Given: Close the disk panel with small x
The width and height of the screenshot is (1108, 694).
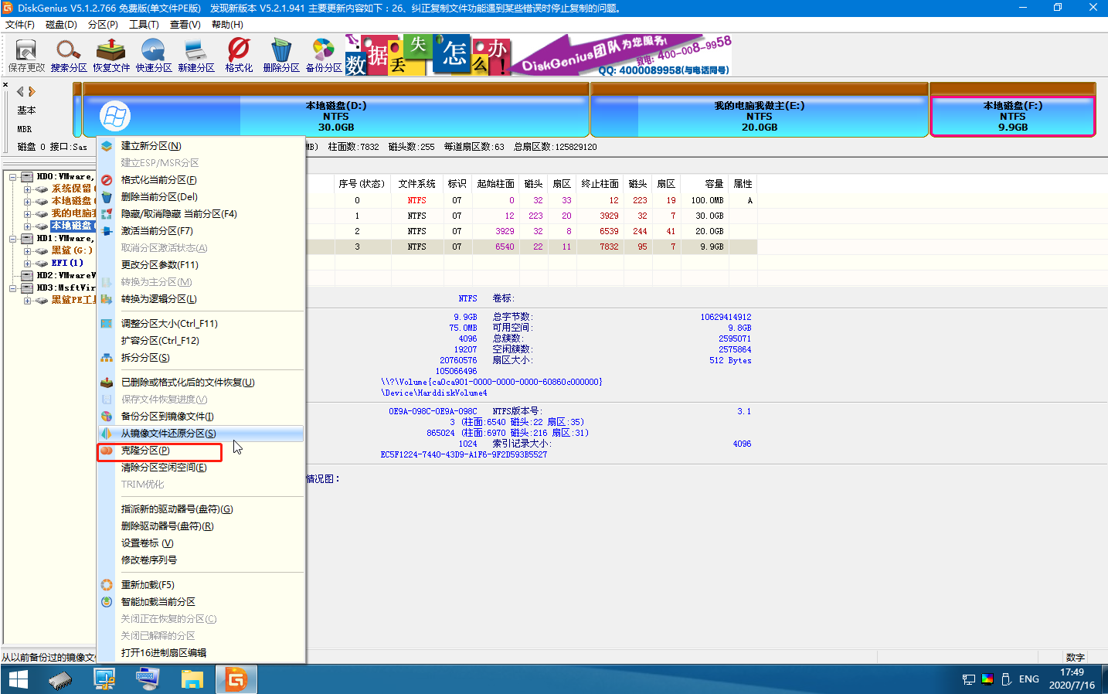Looking at the screenshot, I should click(5, 85).
